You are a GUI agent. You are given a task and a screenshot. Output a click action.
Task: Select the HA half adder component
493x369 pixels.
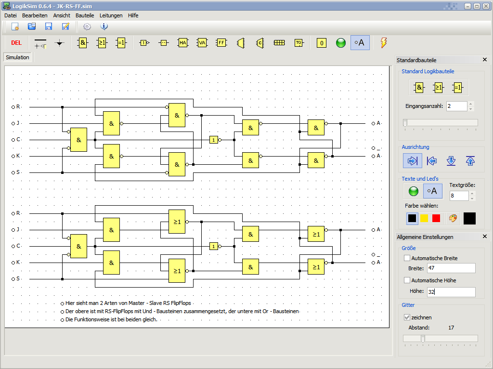click(182, 43)
